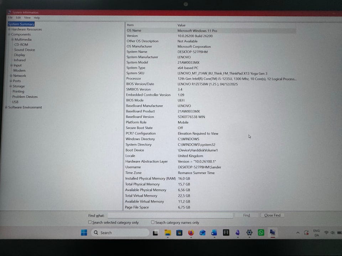This screenshot has height=256, width=342.
Task: Open Firefox from the taskbar
Action: (191, 233)
